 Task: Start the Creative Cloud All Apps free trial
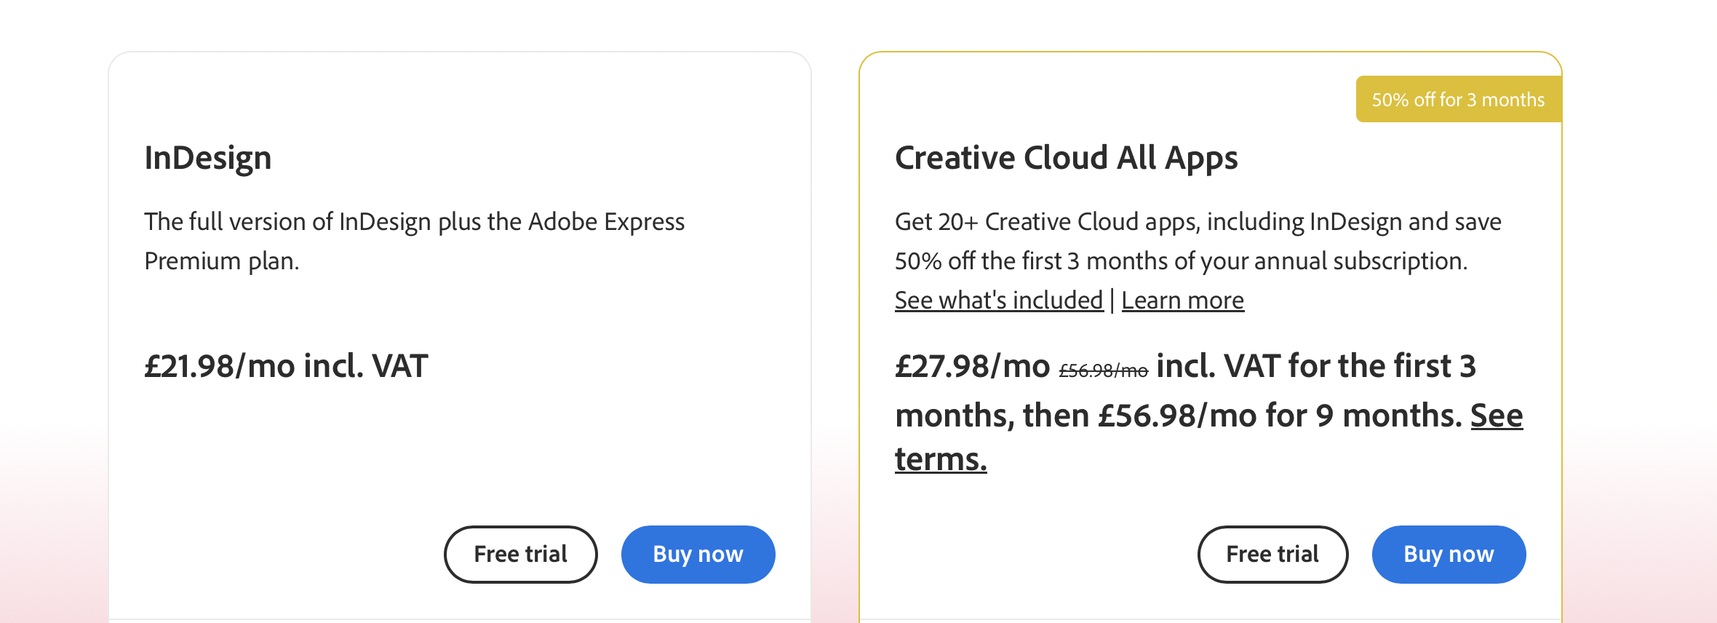tap(1272, 555)
